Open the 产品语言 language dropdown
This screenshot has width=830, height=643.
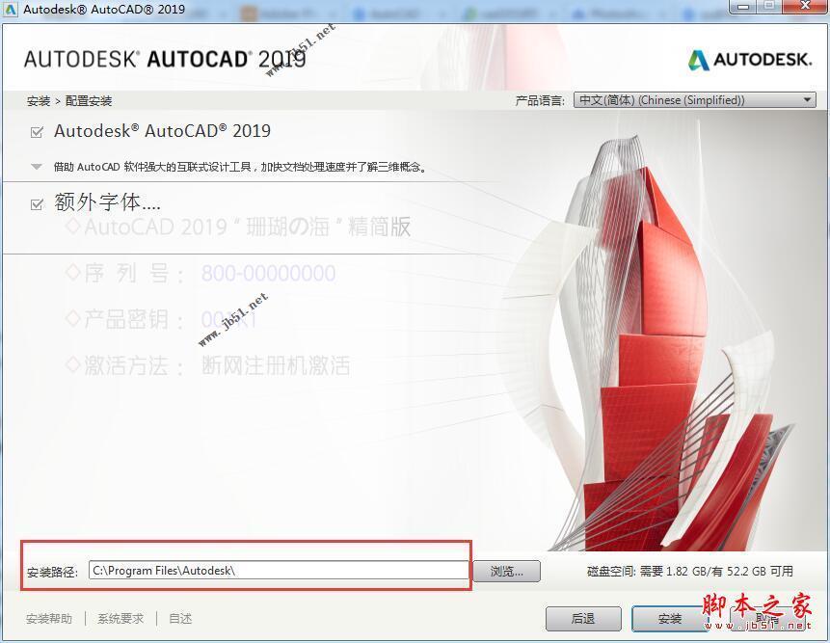pos(695,100)
